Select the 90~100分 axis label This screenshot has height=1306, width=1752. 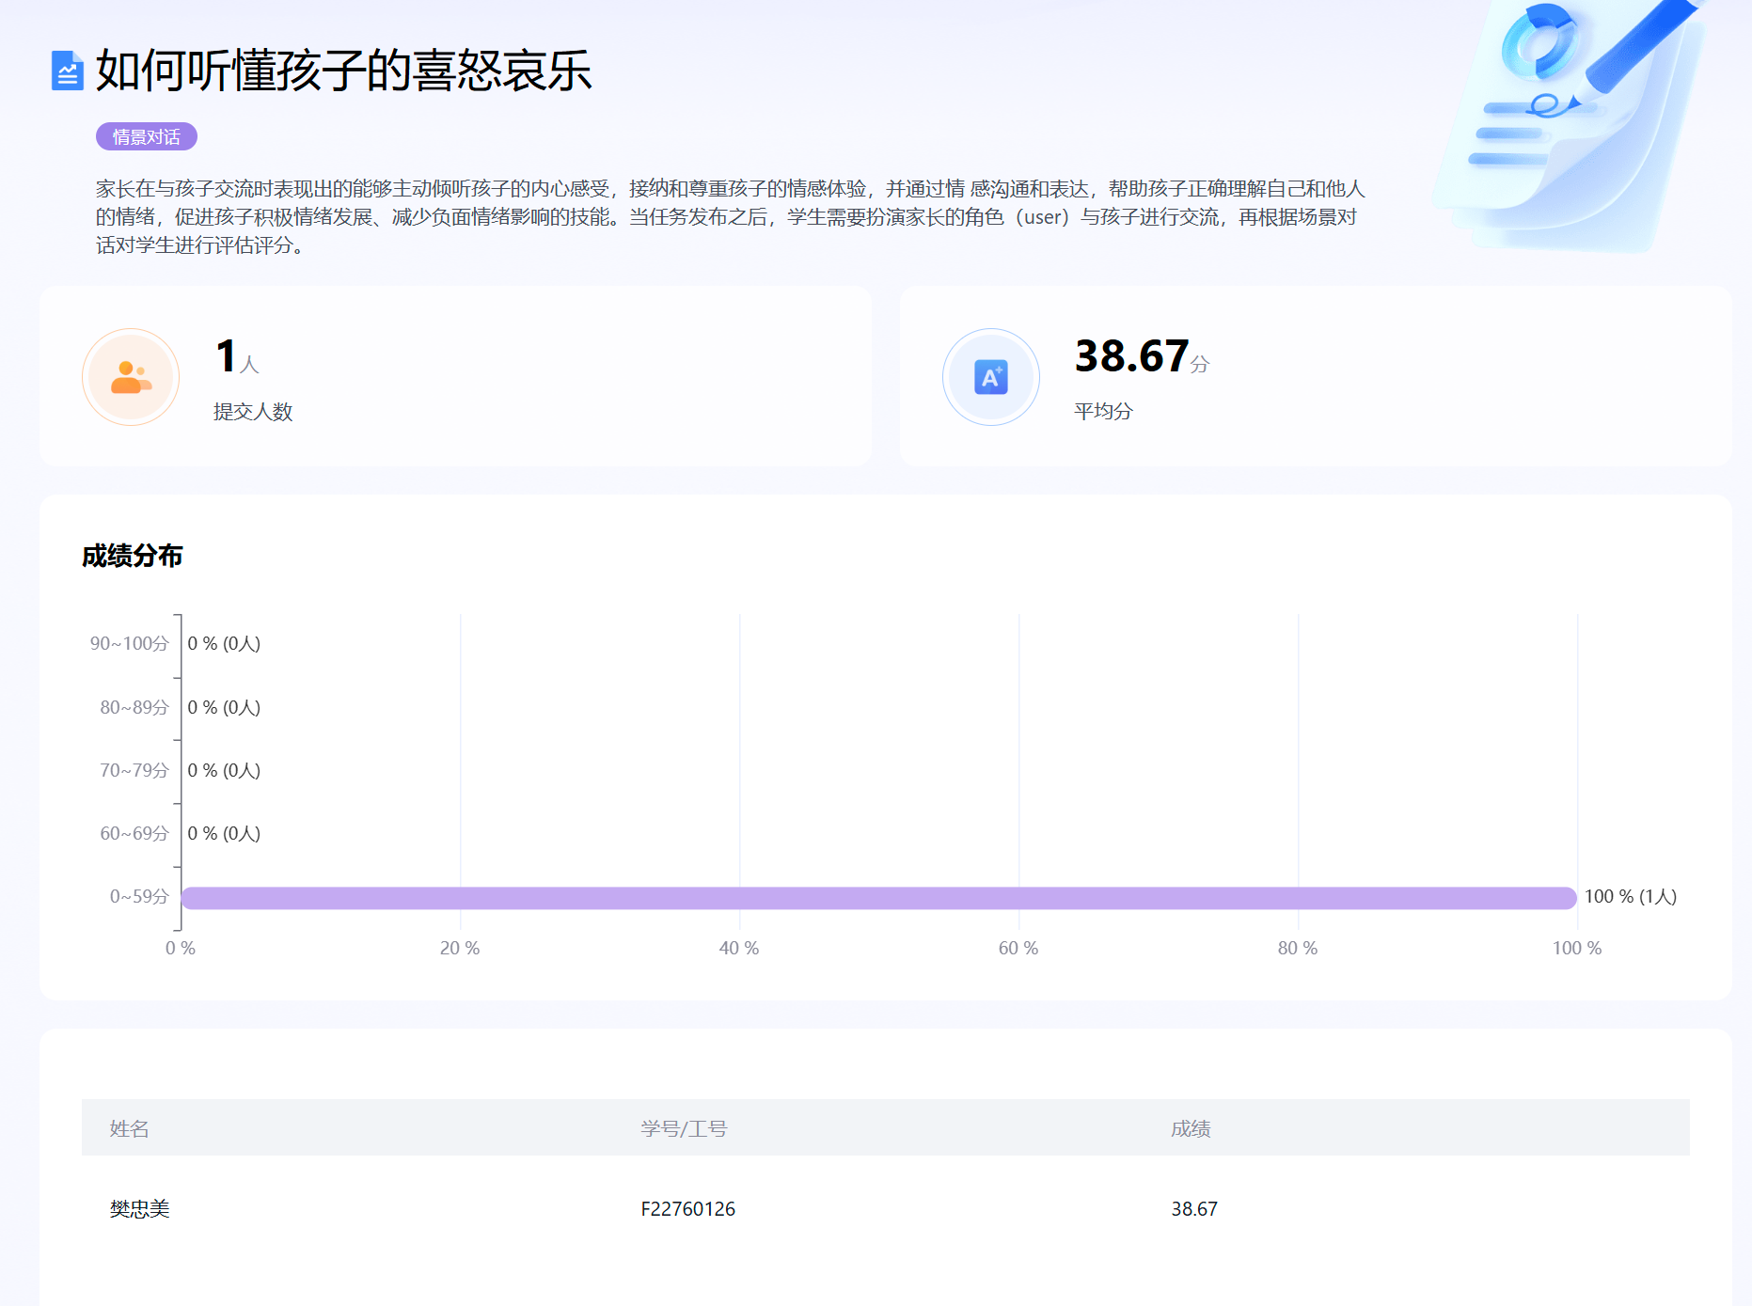(x=129, y=644)
